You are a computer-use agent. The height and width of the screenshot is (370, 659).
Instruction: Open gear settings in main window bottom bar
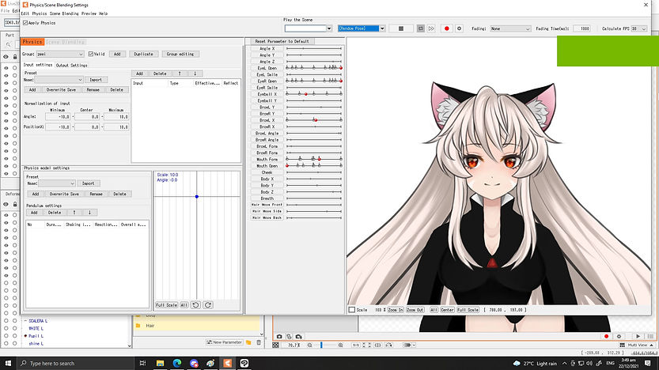(x=619, y=337)
